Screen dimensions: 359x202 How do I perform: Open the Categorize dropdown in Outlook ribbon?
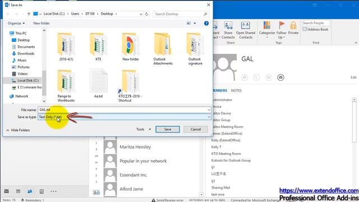[x=267, y=30]
